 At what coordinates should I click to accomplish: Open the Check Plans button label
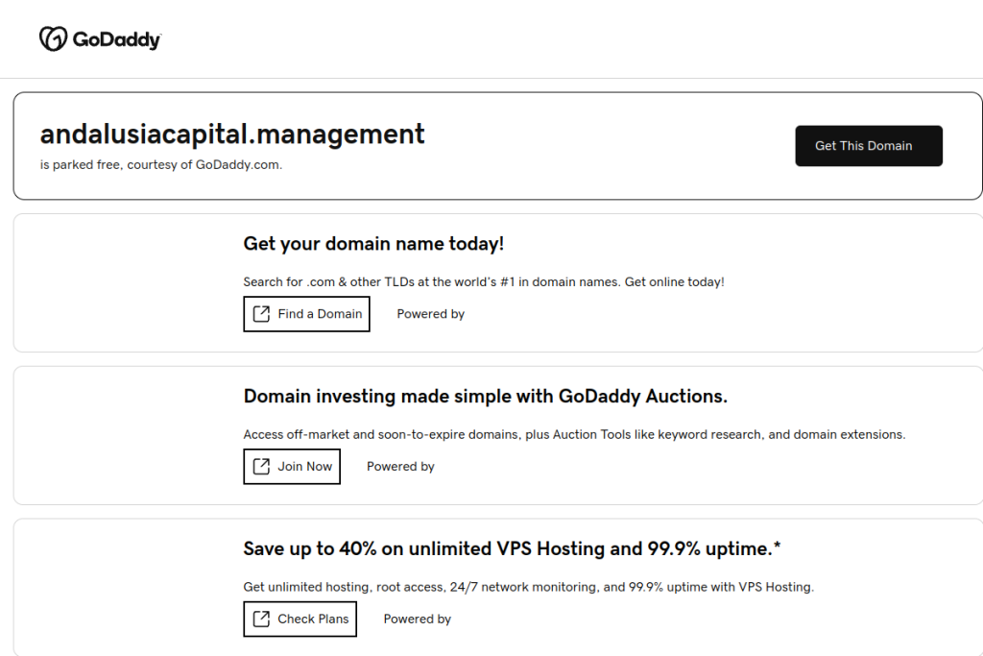(x=313, y=620)
